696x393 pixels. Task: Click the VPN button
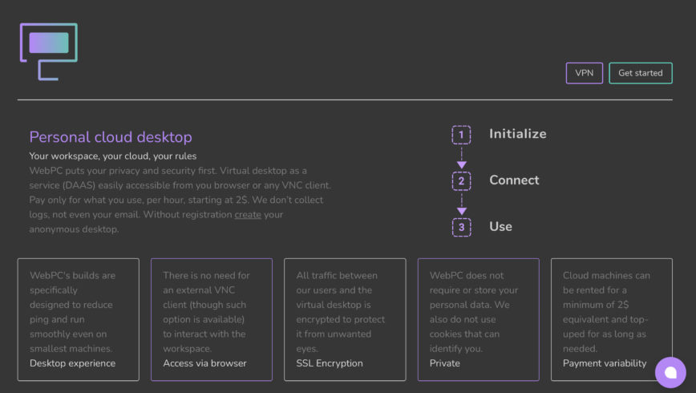point(584,73)
